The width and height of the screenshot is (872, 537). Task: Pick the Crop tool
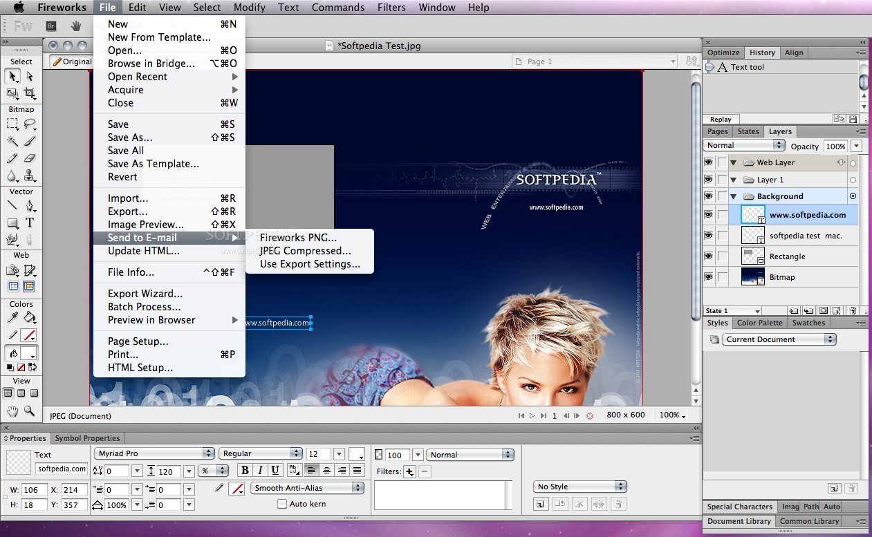click(x=30, y=93)
